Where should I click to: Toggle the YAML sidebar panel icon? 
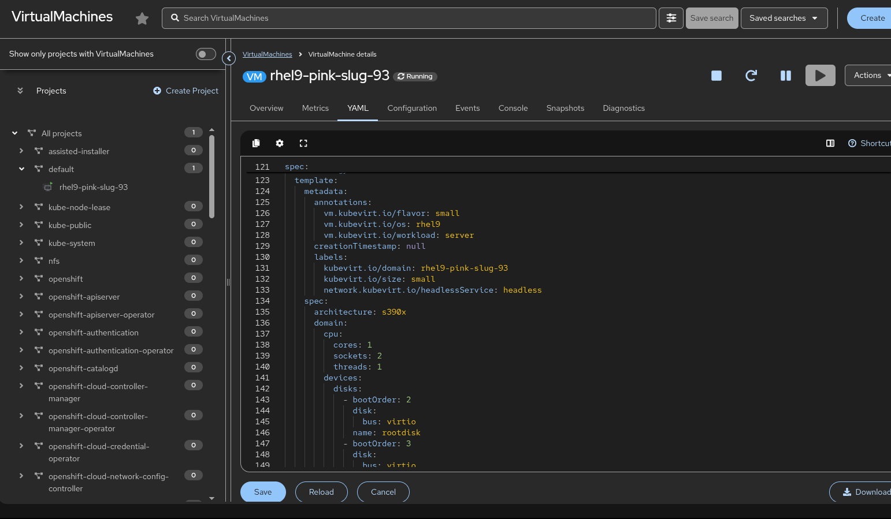[830, 143]
